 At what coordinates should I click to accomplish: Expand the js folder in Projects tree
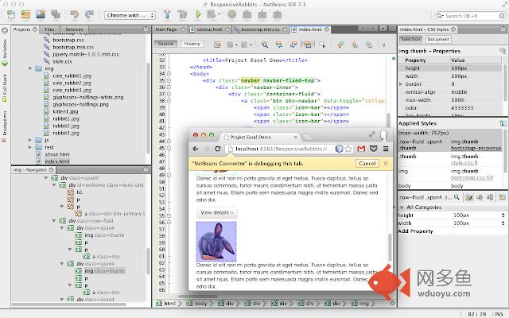(30, 140)
